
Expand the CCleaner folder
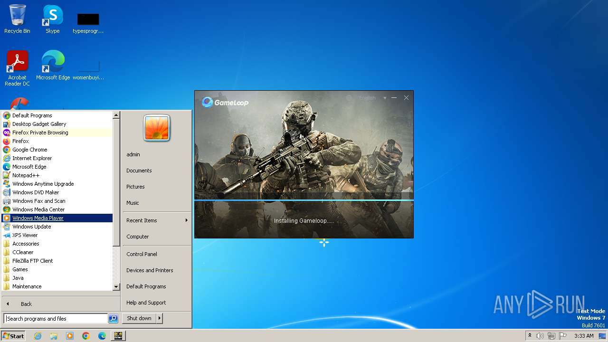[x=57, y=252]
